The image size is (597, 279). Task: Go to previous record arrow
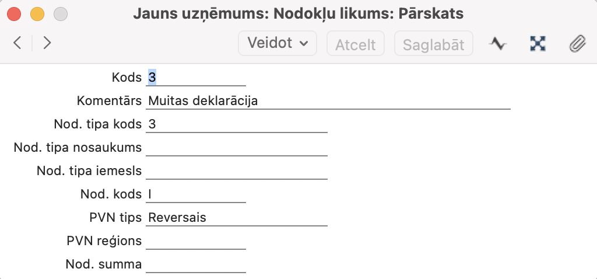pyautogui.click(x=17, y=43)
